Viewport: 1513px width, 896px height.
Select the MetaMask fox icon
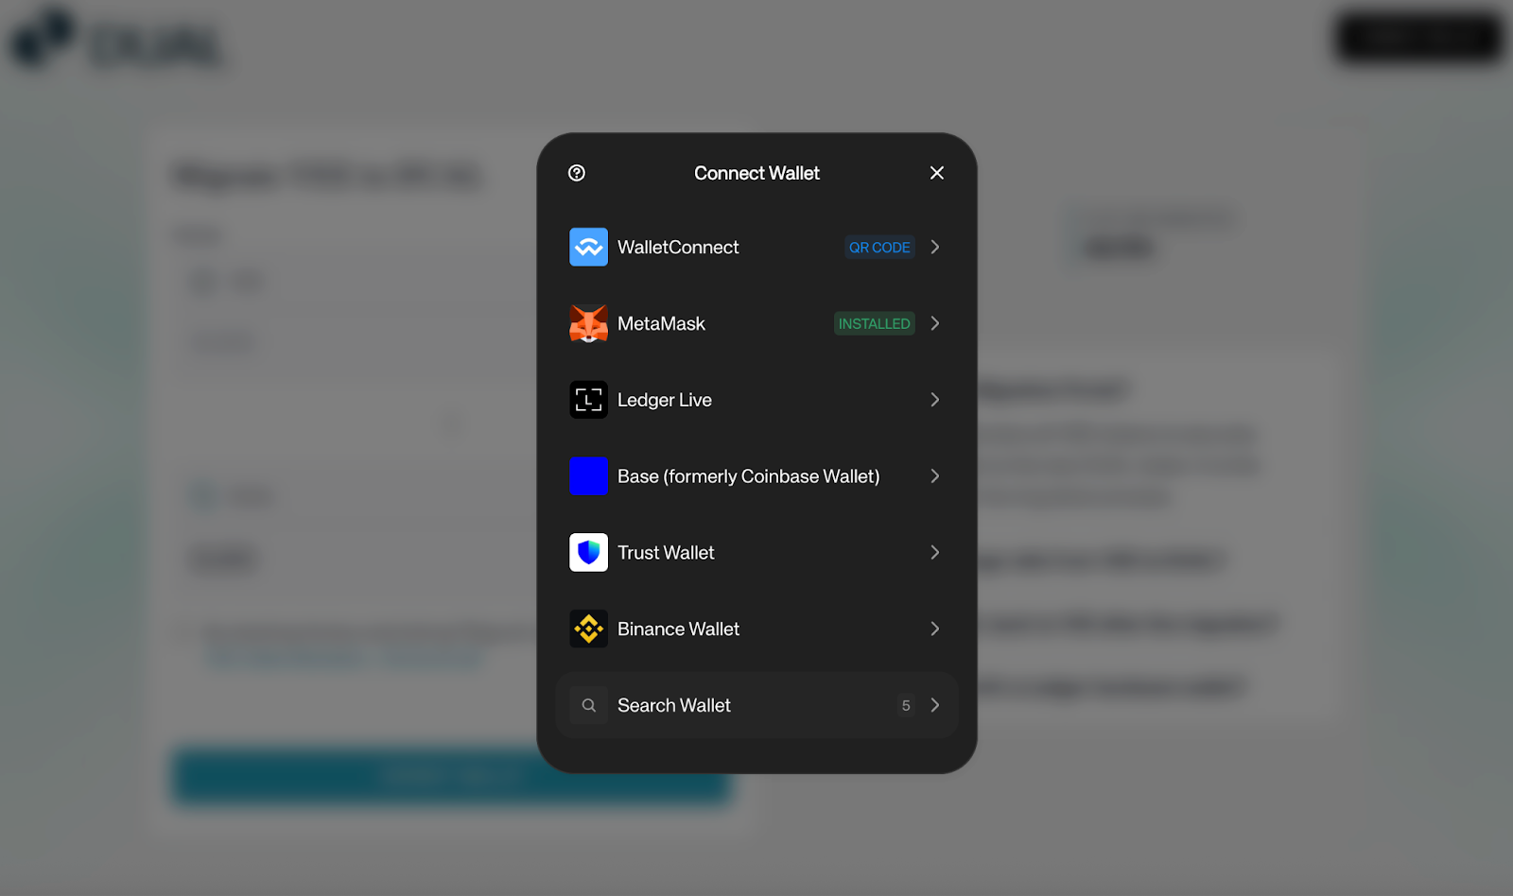pos(588,323)
